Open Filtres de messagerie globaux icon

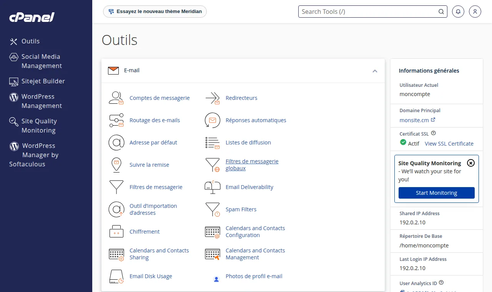(212, 165)
